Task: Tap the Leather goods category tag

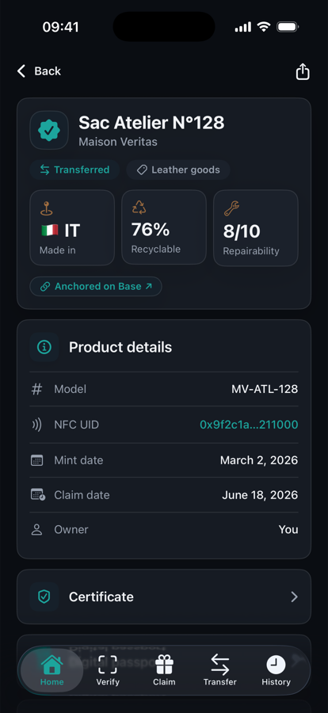Action: tap(178, 170)
